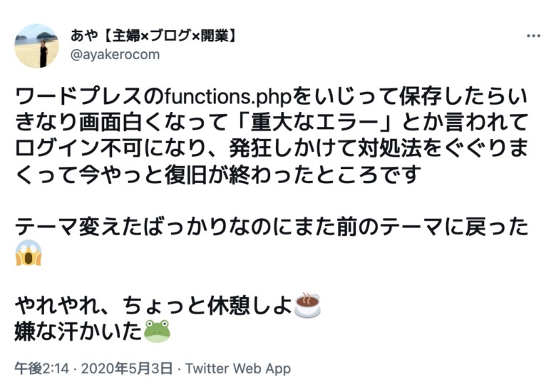The height and width of the screenshot is (392, 556).
Task: Click the screaming face emoji
Action: point(29,252)
